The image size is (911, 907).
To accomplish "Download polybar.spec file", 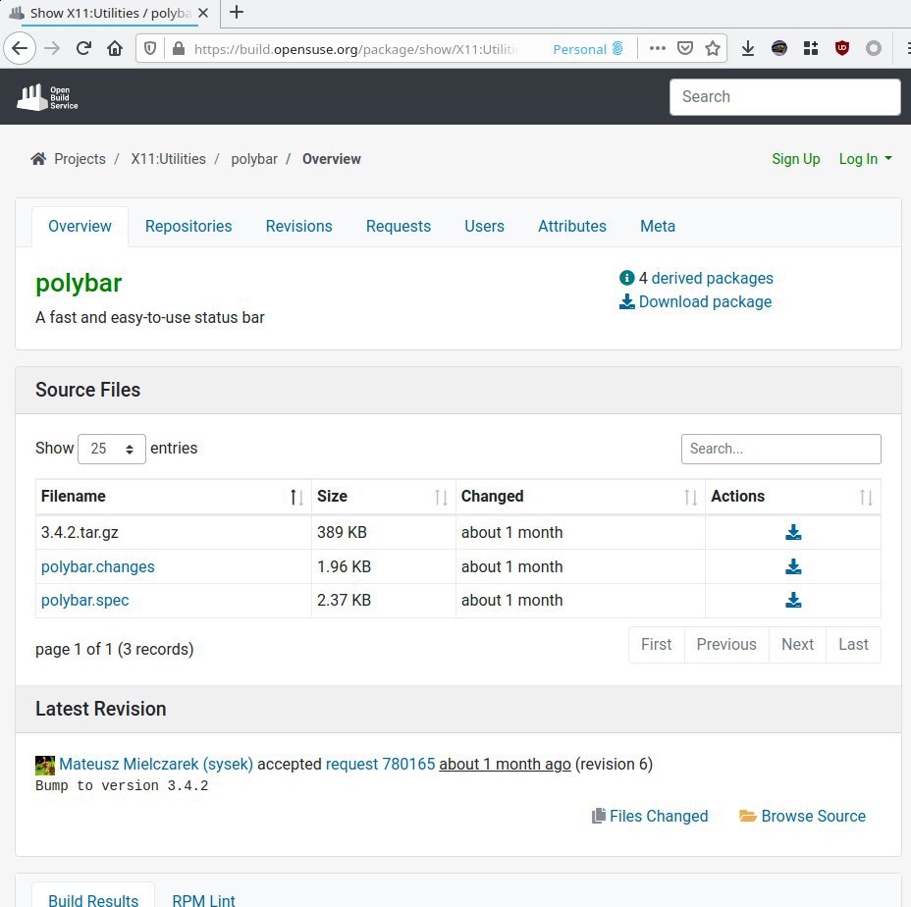I will point(793,600).
